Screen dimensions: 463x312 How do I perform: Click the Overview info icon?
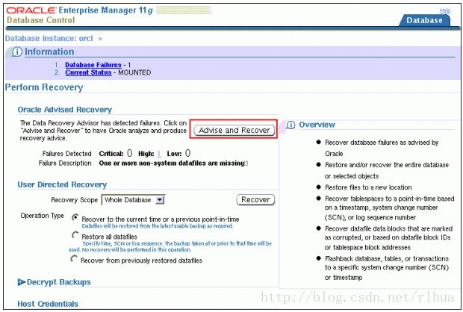[x=290, y=125]
